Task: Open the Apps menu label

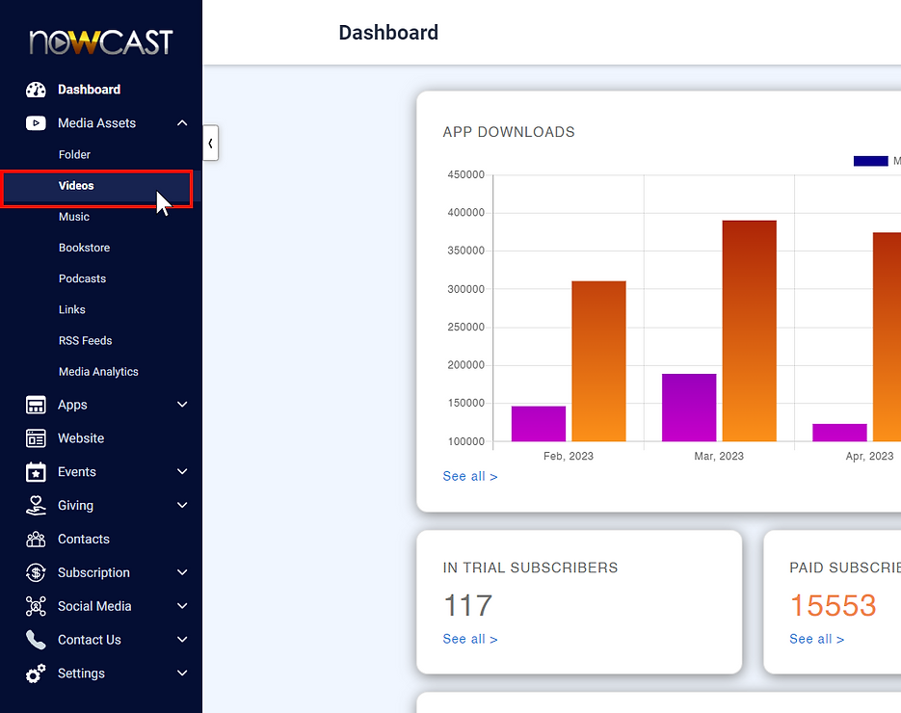Action: point(72,405)
